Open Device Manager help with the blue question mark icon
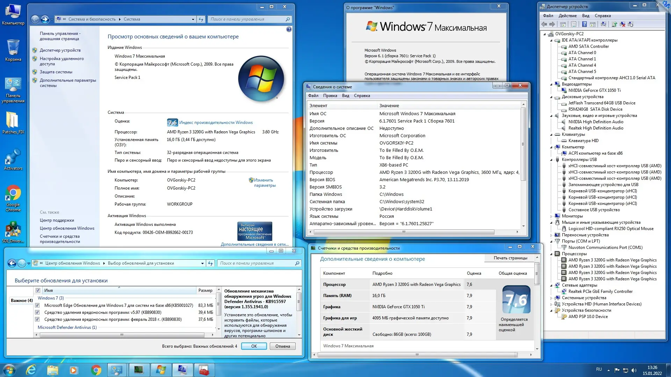This screenshot has height=377, width=671. 584,24
